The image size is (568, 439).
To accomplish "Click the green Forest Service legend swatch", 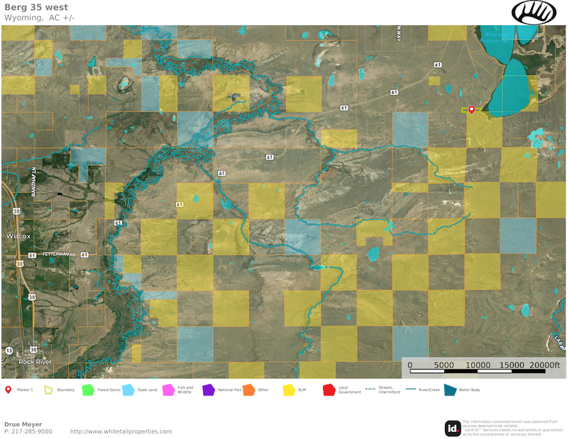I will (x=89, y=389).
